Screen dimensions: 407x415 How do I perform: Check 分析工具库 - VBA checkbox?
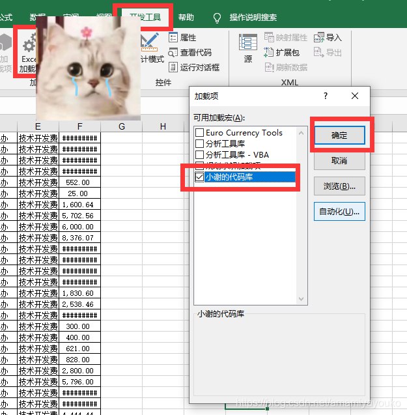pyautogui.click(x=199, y=154)
